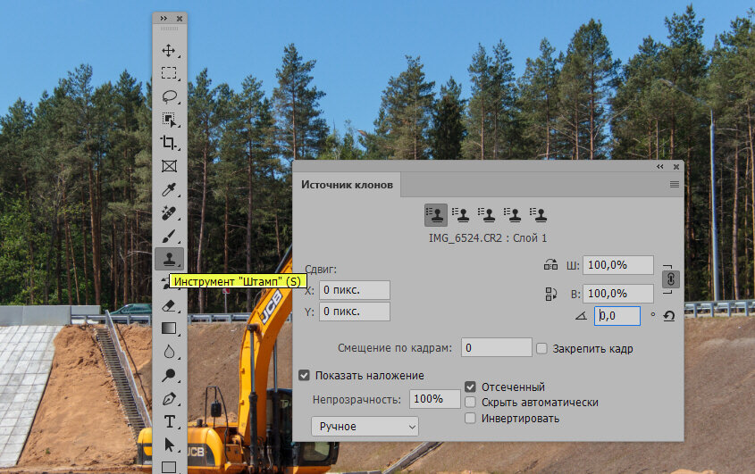
Task: Select the Crop tool
Action: 169,143
